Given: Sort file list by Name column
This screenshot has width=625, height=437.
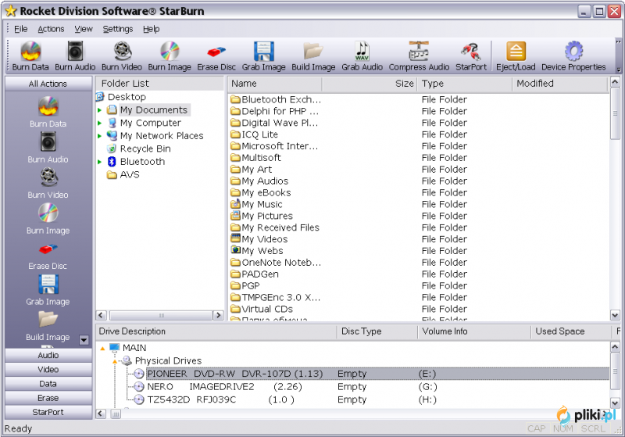Looking at the screenshot, I should 275,84.
